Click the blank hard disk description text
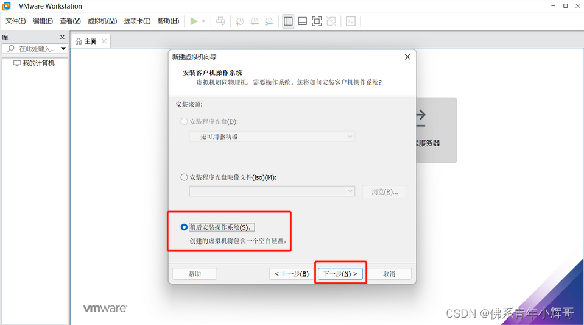584x325 pixels. [239, 241]
